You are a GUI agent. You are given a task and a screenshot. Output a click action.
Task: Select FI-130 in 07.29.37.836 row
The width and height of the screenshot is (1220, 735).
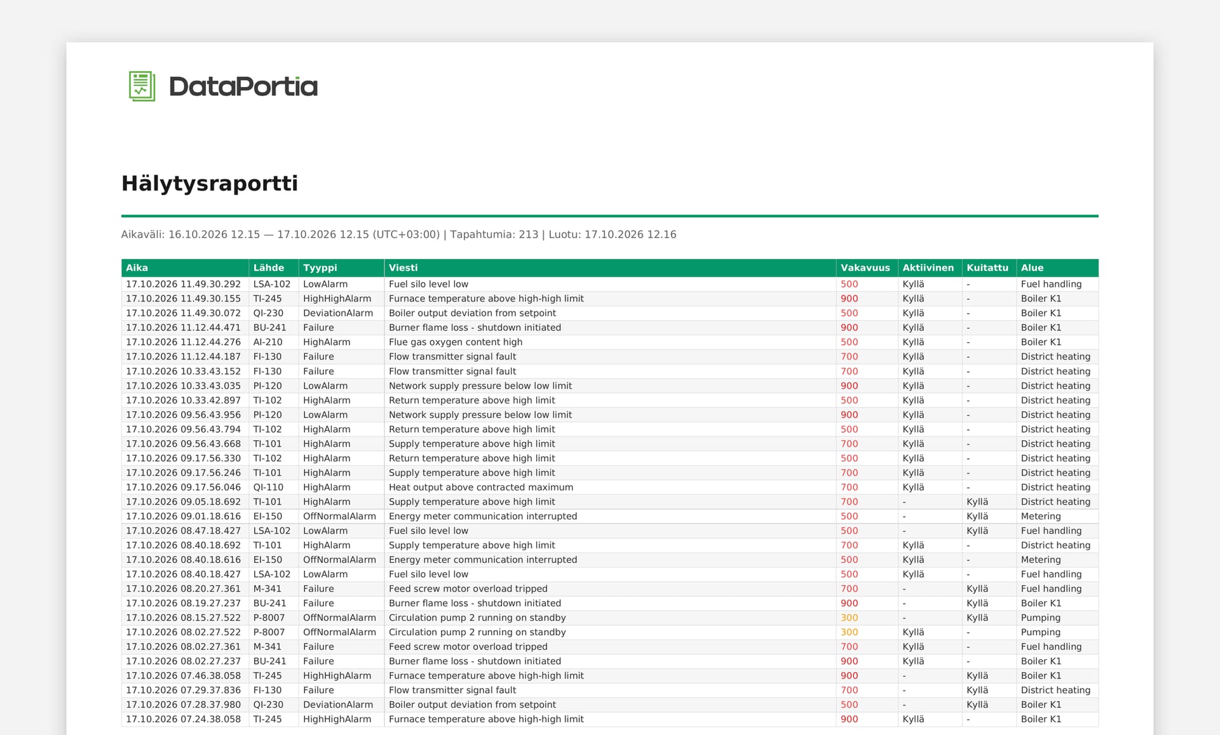tap(267, 690)
